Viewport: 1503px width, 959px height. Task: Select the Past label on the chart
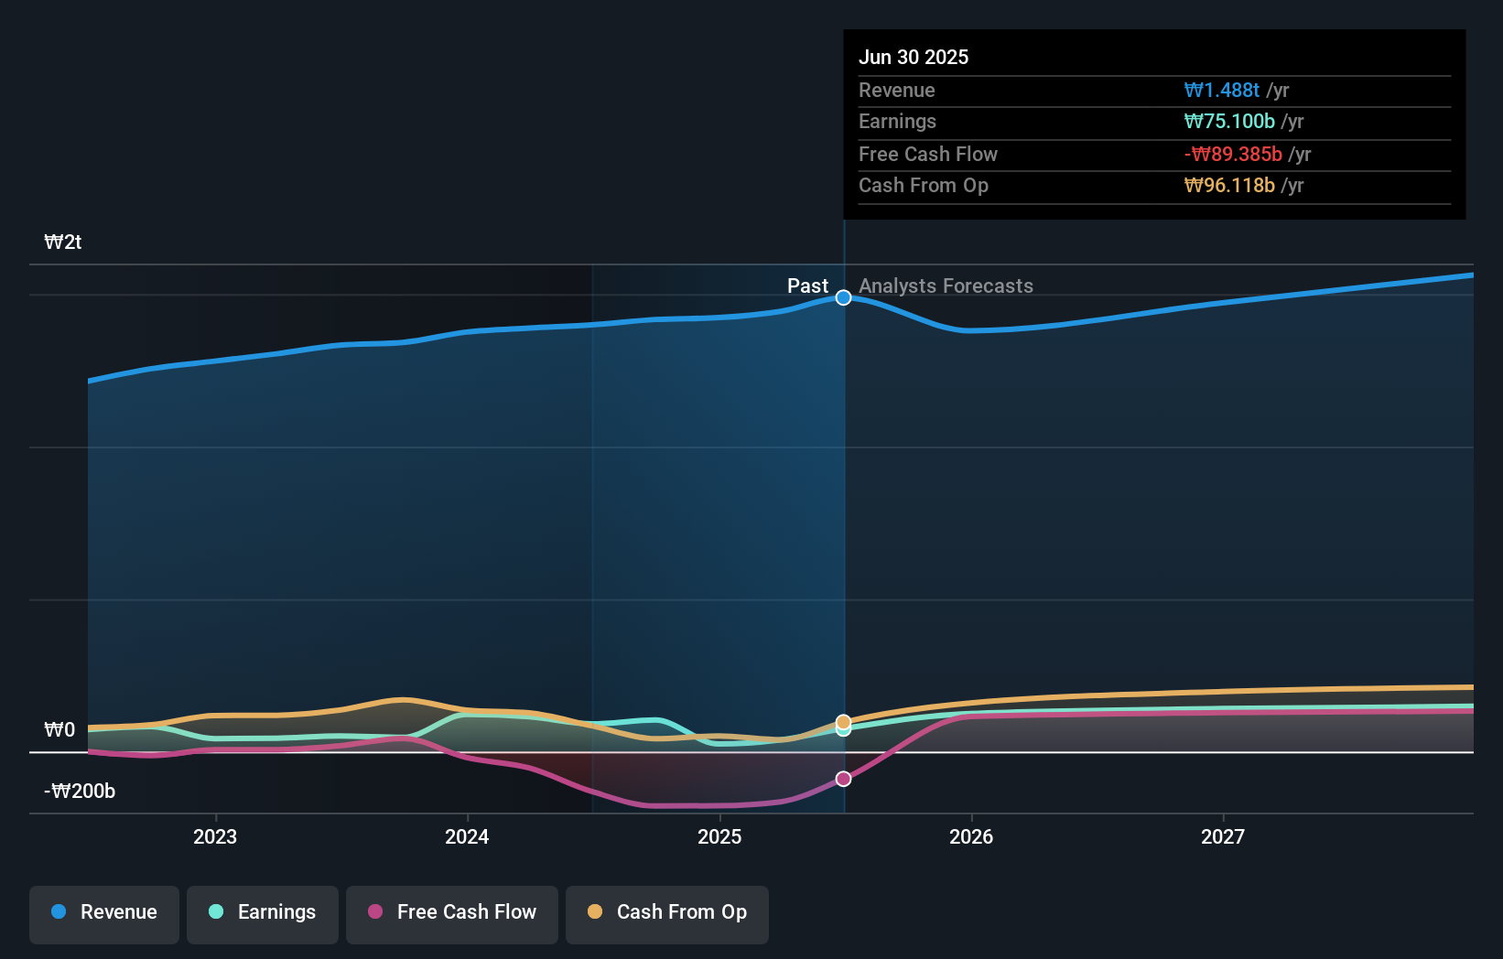(808, 286)
